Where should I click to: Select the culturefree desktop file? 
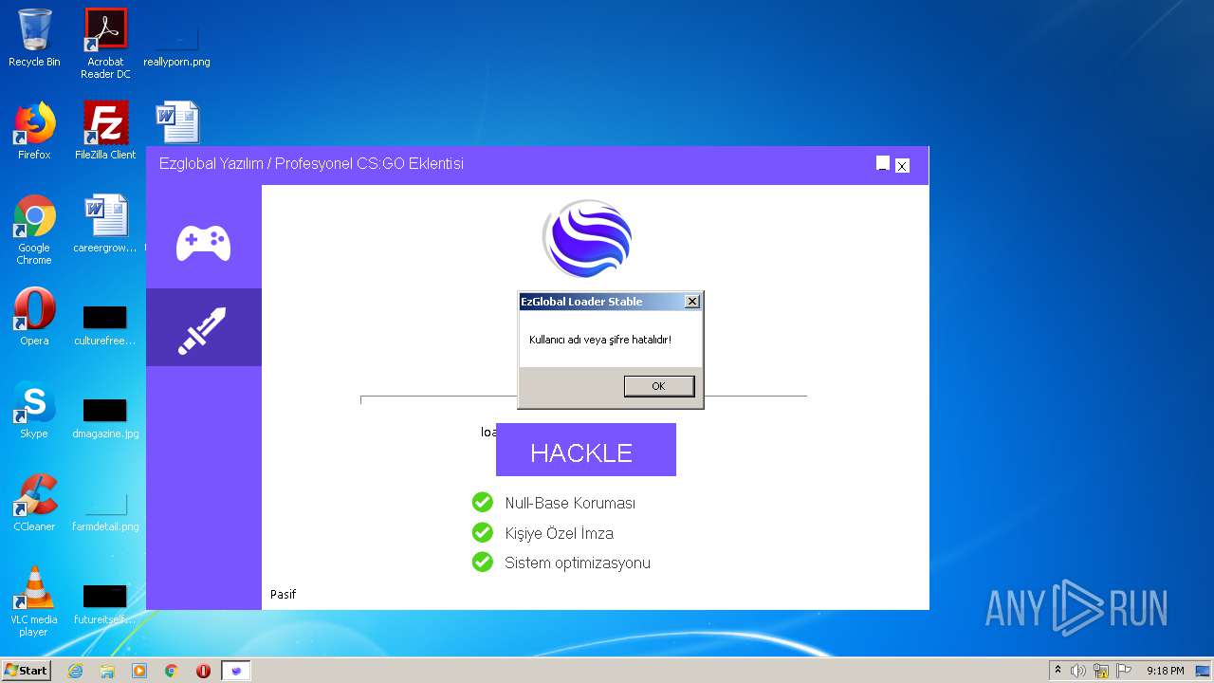tap(105, 325)
